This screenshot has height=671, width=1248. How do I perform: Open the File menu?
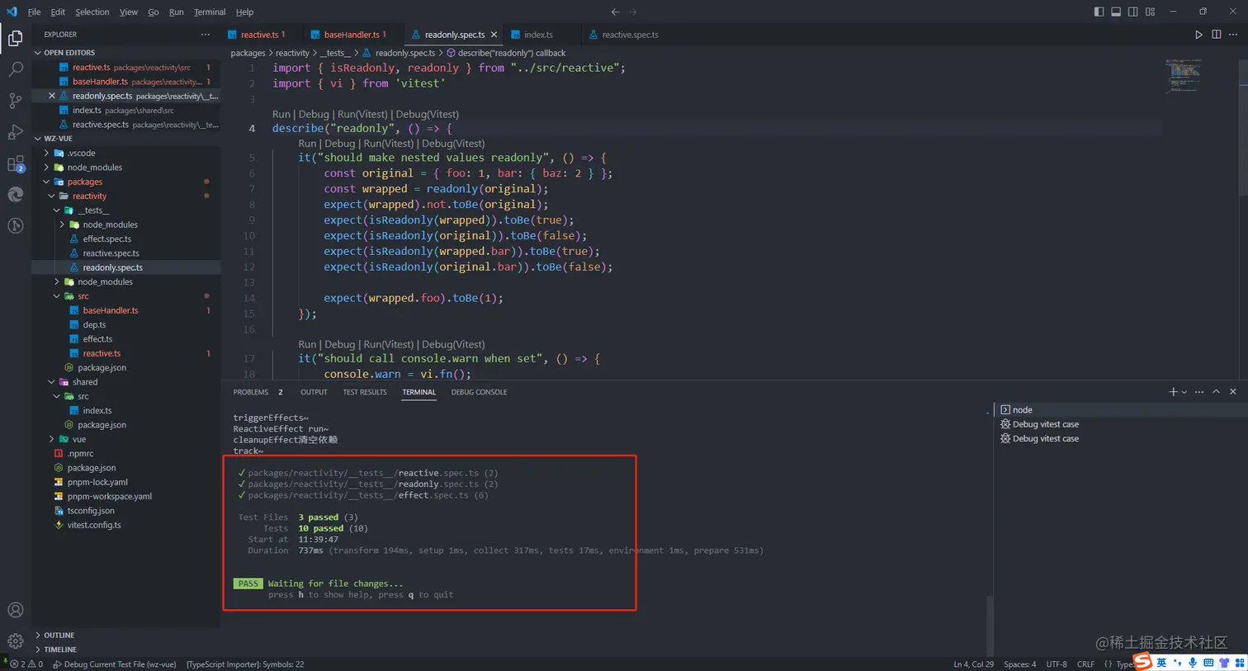tap(34, 12)
